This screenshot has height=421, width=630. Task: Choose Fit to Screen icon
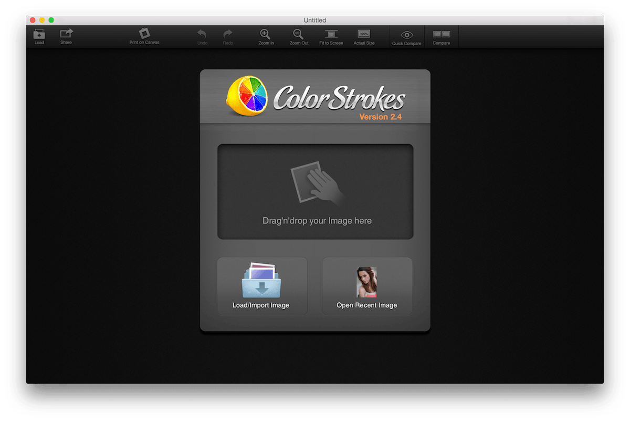point(331,34)
